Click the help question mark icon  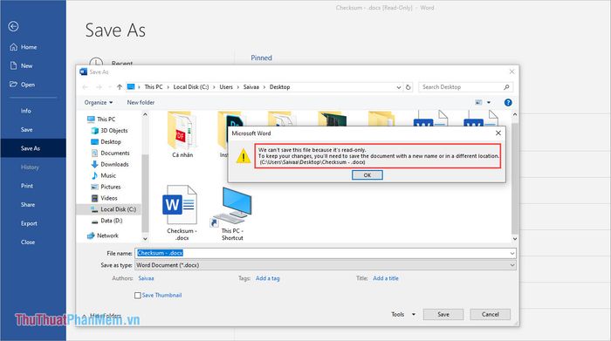pyautogui.click(x=508, y=102)
